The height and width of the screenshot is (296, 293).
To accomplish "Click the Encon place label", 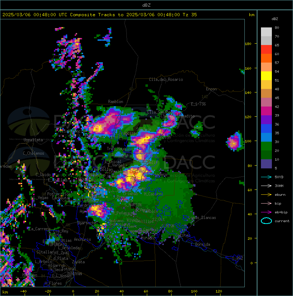I will click(x=211, y=89).
